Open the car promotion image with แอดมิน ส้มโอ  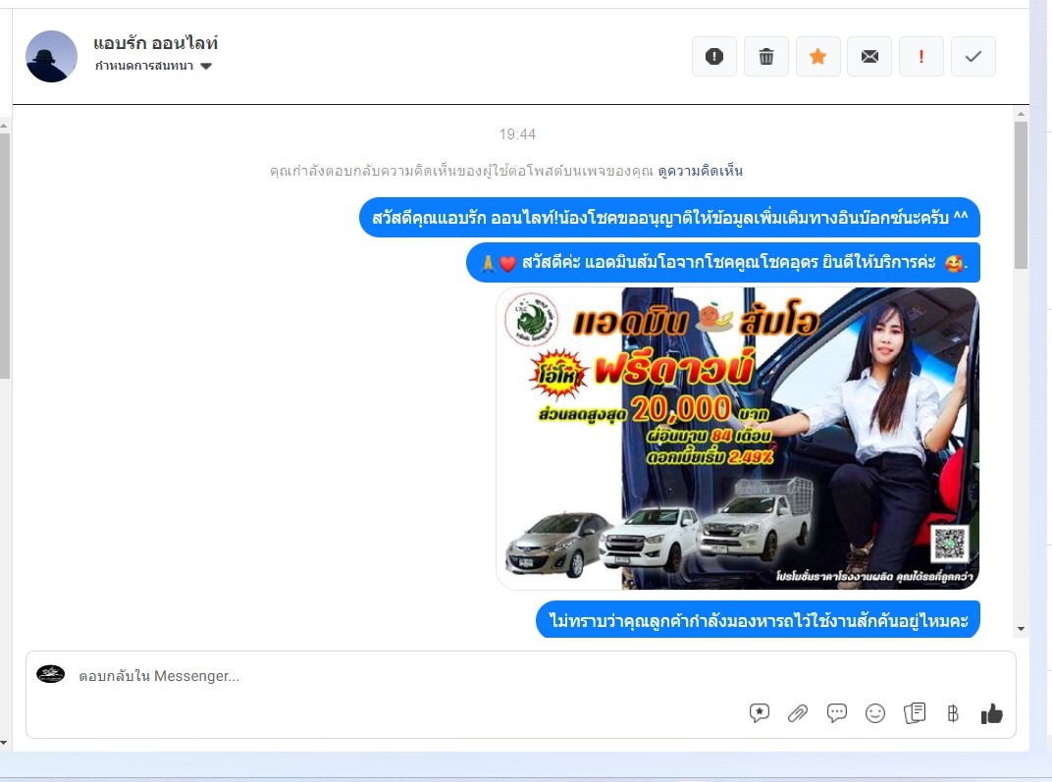coord(737,439)
